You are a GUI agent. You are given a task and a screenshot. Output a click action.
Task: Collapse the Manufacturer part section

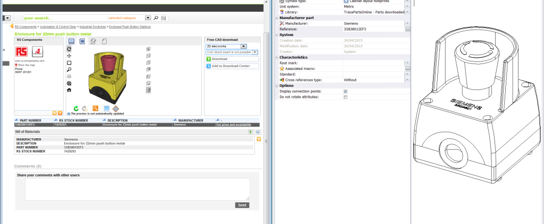[276, 17]
